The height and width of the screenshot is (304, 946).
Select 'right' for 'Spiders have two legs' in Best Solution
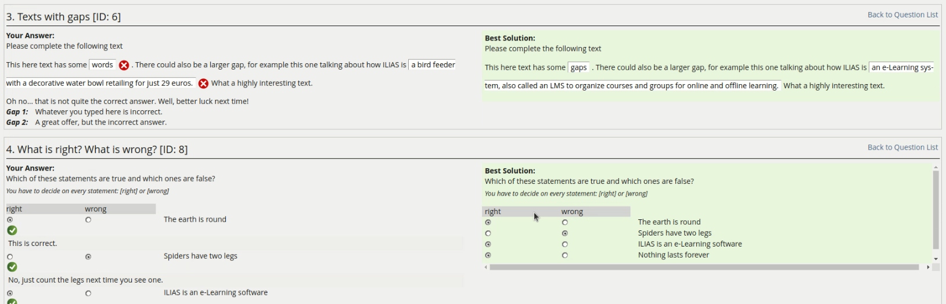click(488, 233)
